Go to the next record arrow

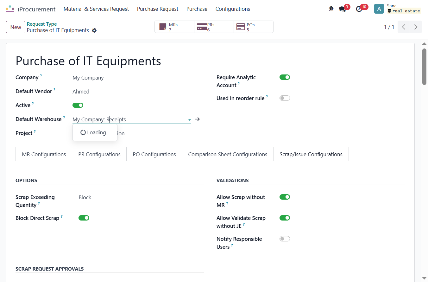416,27
